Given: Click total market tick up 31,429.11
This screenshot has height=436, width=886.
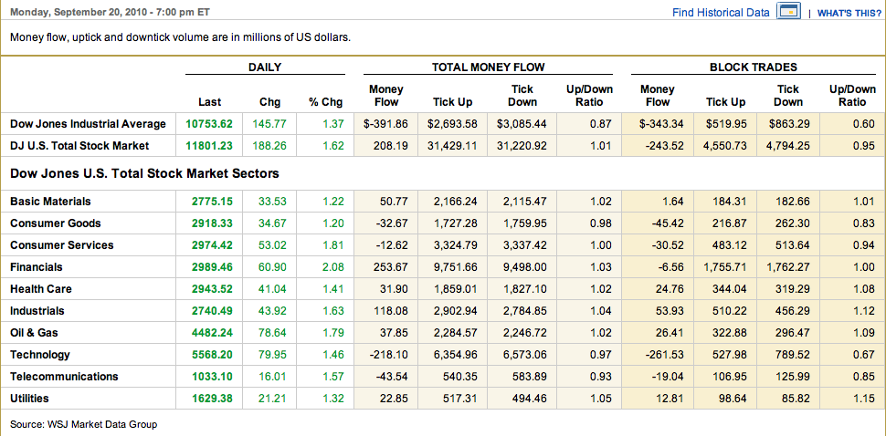Looking at the screenshot, I should [x=453, y=146].
